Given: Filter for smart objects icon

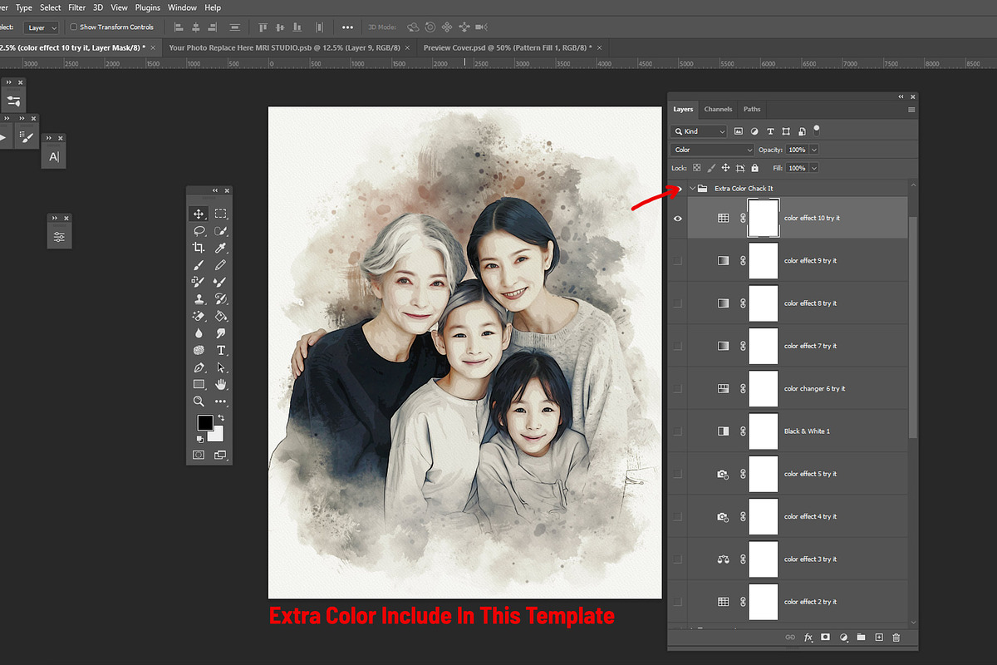Looking at the screenshot, I should pos(802,131).
